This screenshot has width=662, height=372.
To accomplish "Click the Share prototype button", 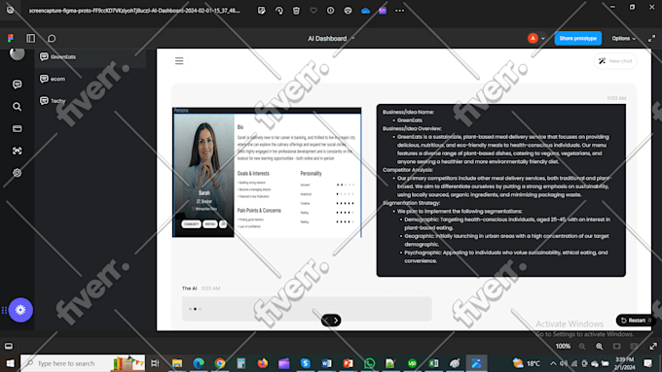I will click(x=578, y=38).
